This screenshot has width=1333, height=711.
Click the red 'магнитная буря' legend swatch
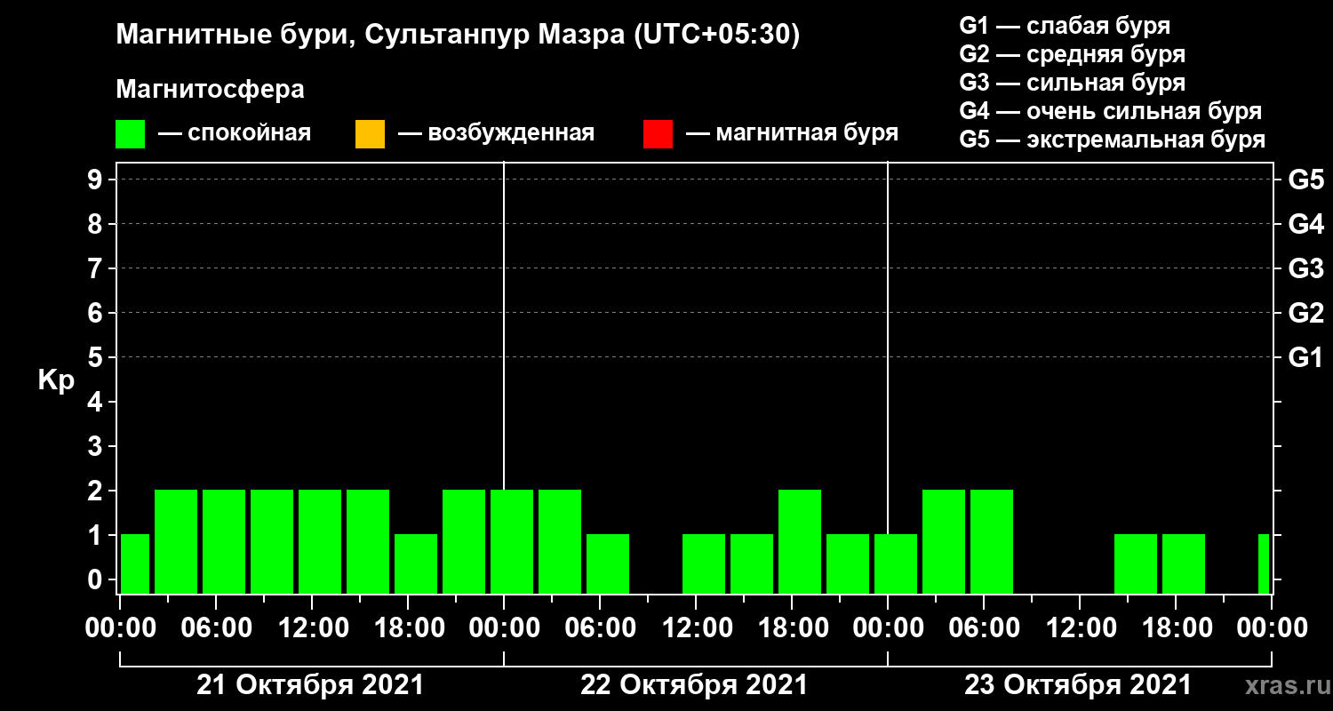(x=658, y=134)
